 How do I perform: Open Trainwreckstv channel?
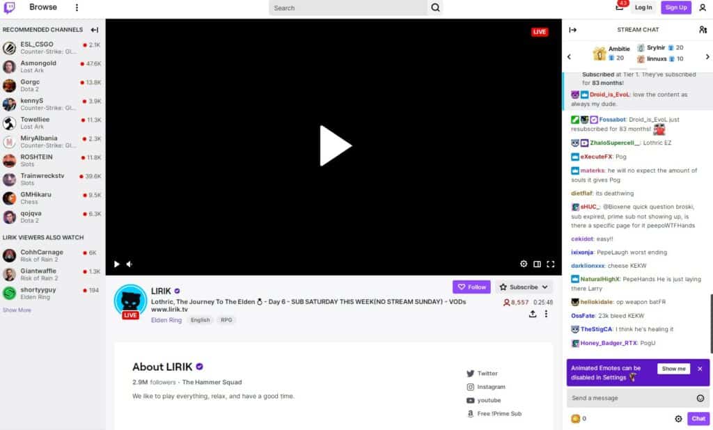tap(52, 179)
